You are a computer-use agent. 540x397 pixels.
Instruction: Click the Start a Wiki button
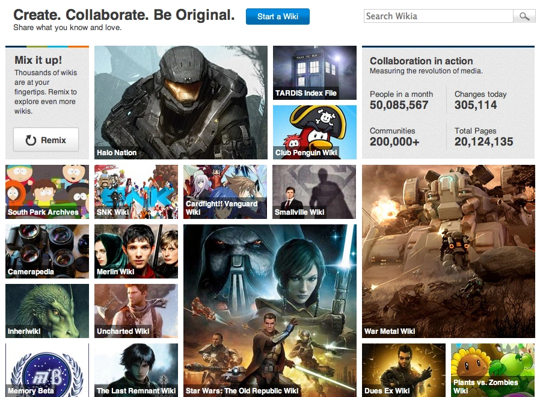point(278,17)
